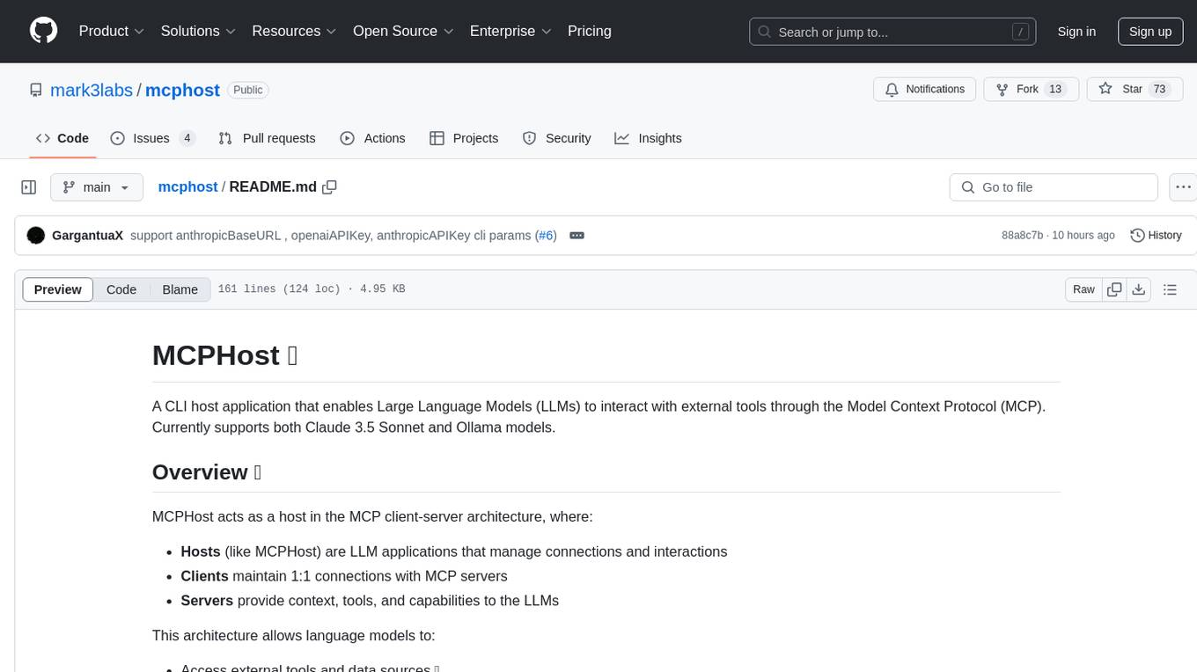Focus the Go to file field
Image resolution: width=1197 pixels, height=672 pixels.
(1054, 187)
